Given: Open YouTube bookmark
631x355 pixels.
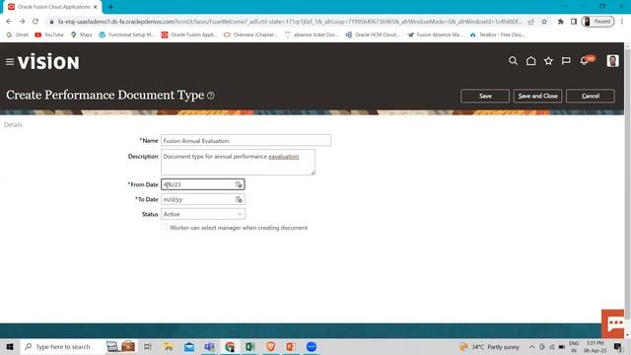Looking at the screenshot, I should click(49, 35).
